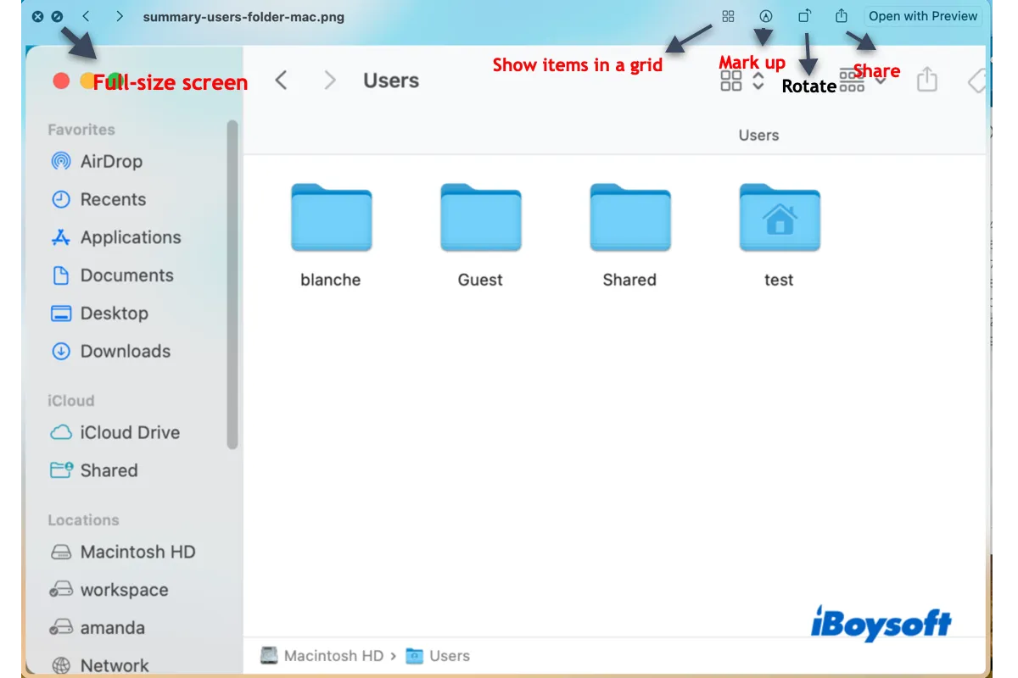This screenshot has height=678, width=1018.
Task: Select the Guest folder icon
Action: pos(480,219)
